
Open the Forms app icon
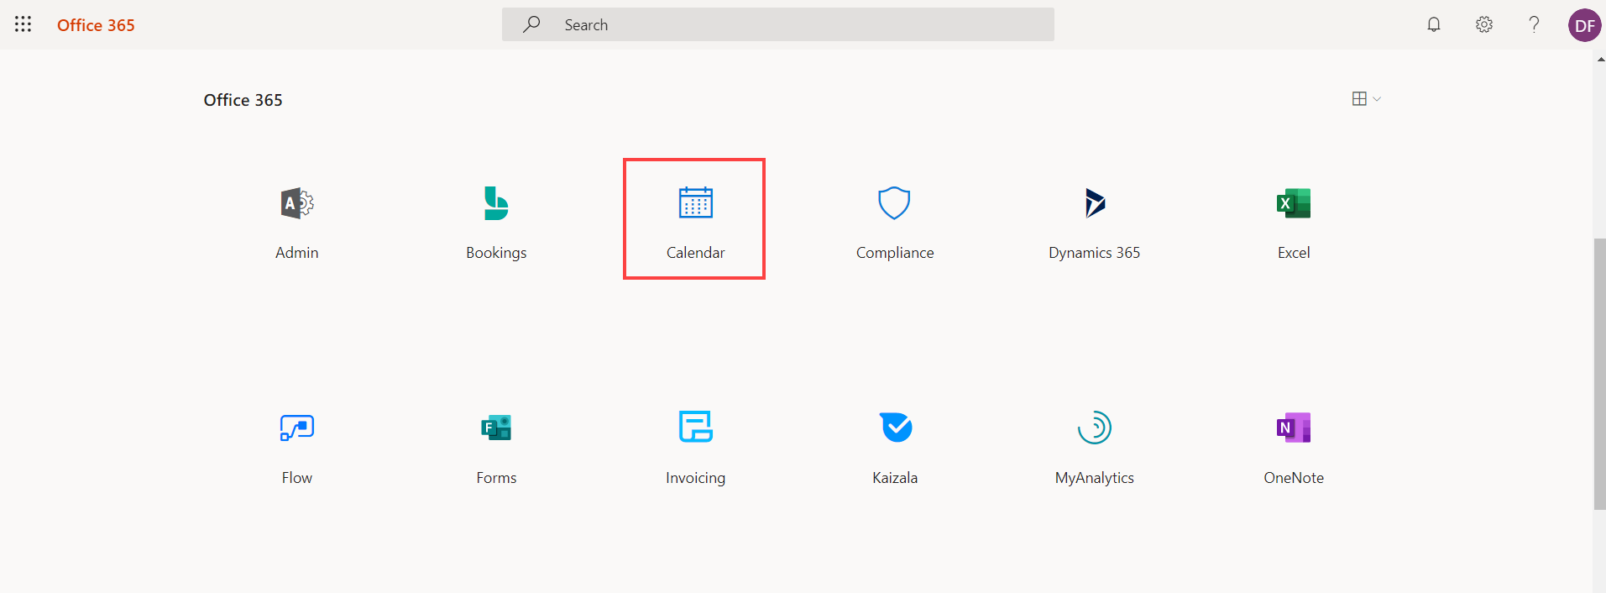pos(496,428)
